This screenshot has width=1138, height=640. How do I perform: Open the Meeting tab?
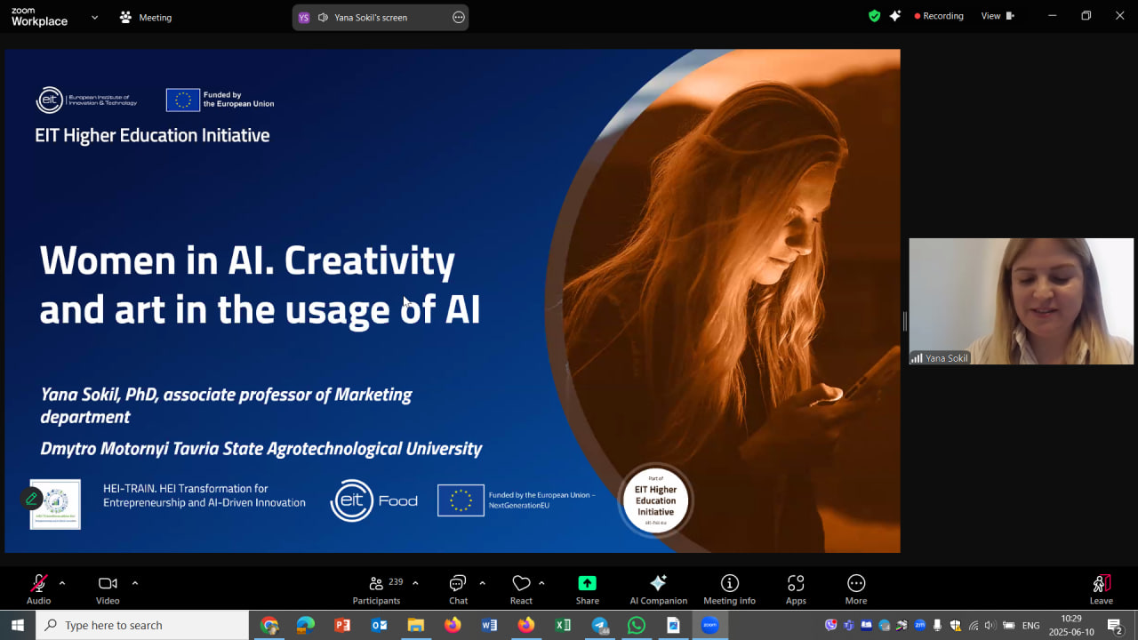pos(146,17)
